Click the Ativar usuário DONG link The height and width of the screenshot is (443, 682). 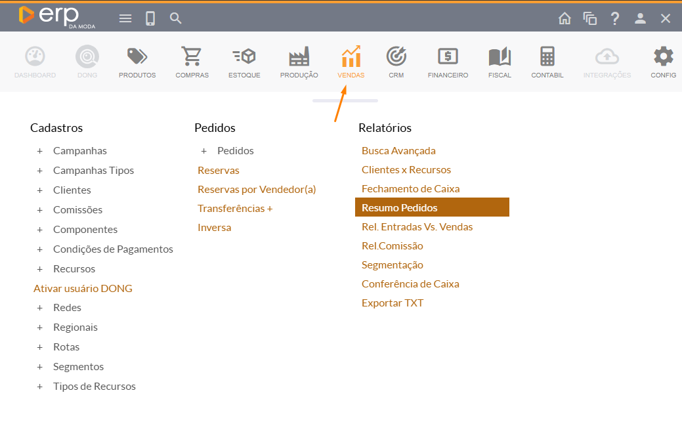click(83, 288)
